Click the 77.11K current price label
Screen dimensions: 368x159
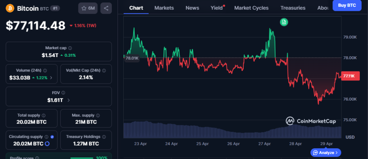350,76
